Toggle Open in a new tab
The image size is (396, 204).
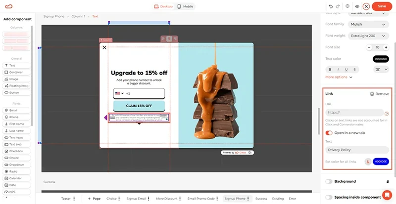click(329, 133)
